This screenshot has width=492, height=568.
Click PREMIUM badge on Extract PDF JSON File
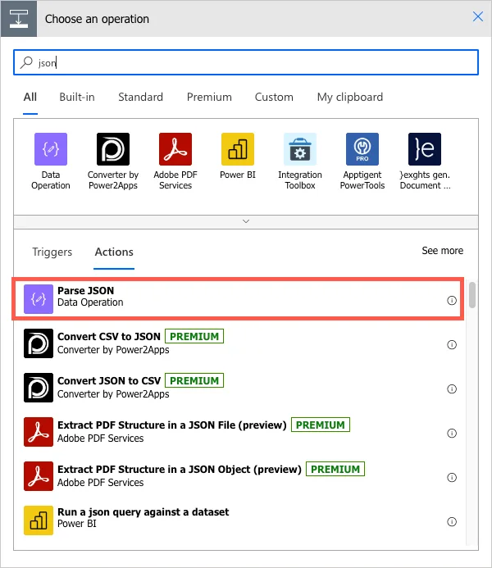pyautogui.click(x=321, y=425)
